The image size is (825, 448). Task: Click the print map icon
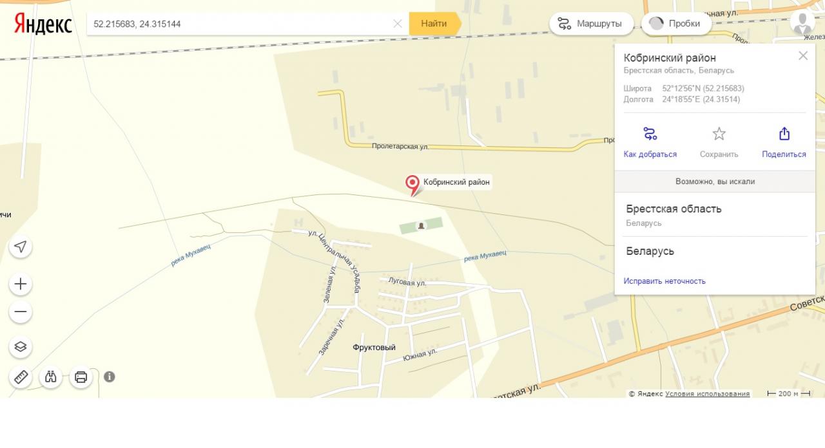(81, 377)
